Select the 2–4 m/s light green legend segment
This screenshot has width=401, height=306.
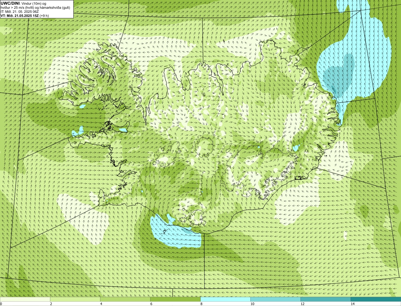coord(75,299)
